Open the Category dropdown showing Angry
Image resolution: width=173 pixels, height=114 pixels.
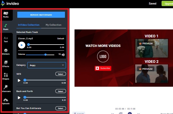tap(47, 65)
